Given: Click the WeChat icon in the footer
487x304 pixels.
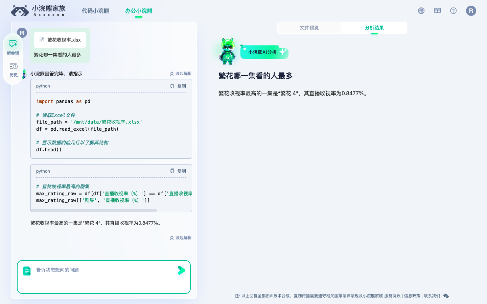Looking at the screenshot, I should (446, 296).
